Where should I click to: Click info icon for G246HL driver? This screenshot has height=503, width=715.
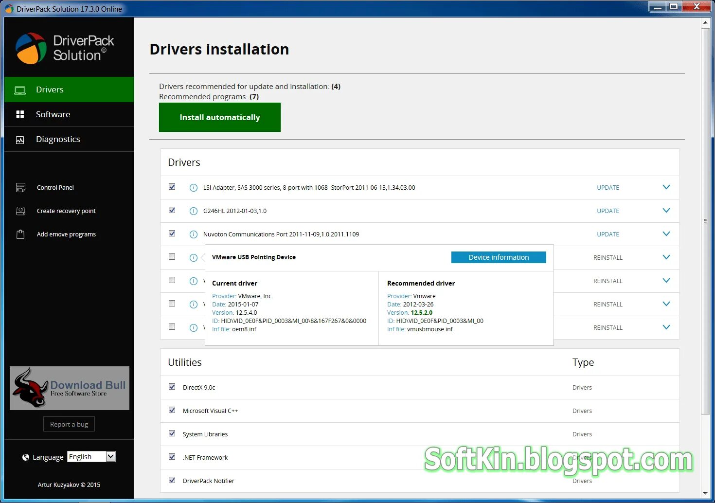[x=193, y=211]
